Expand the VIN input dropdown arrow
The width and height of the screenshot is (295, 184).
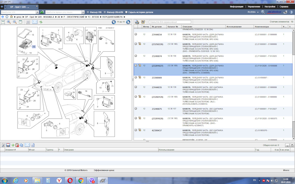37,12
